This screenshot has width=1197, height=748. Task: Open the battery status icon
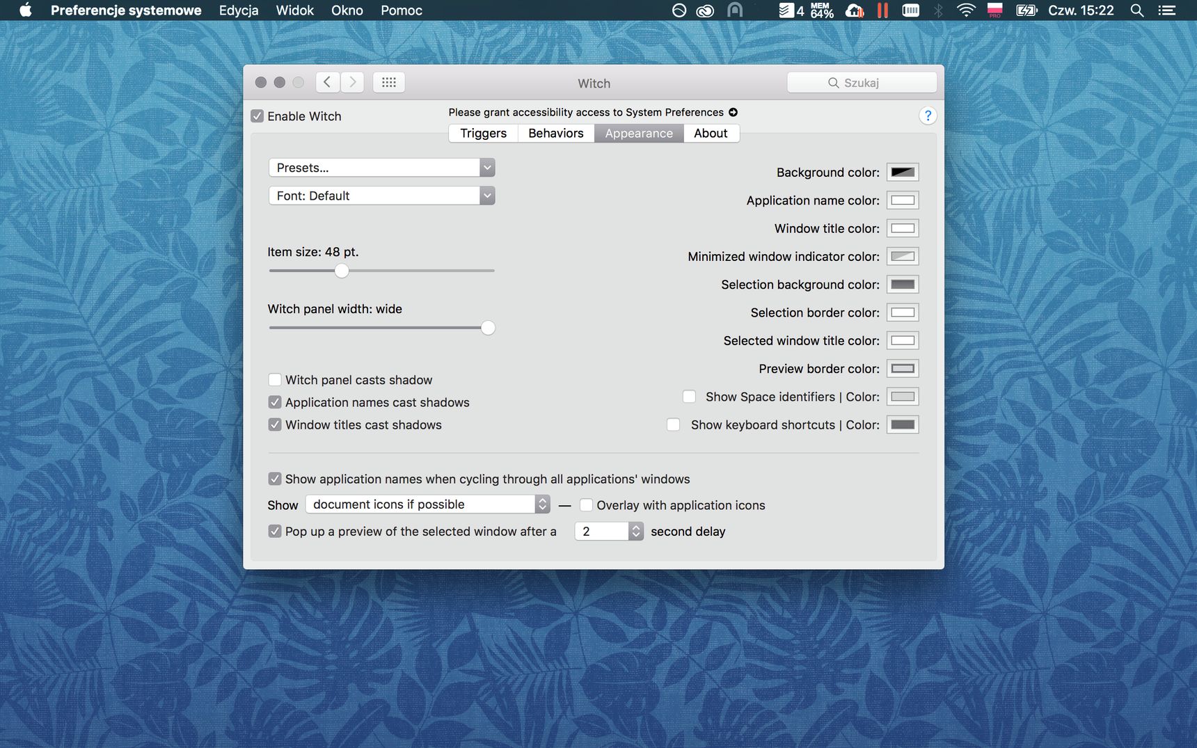1026,10
